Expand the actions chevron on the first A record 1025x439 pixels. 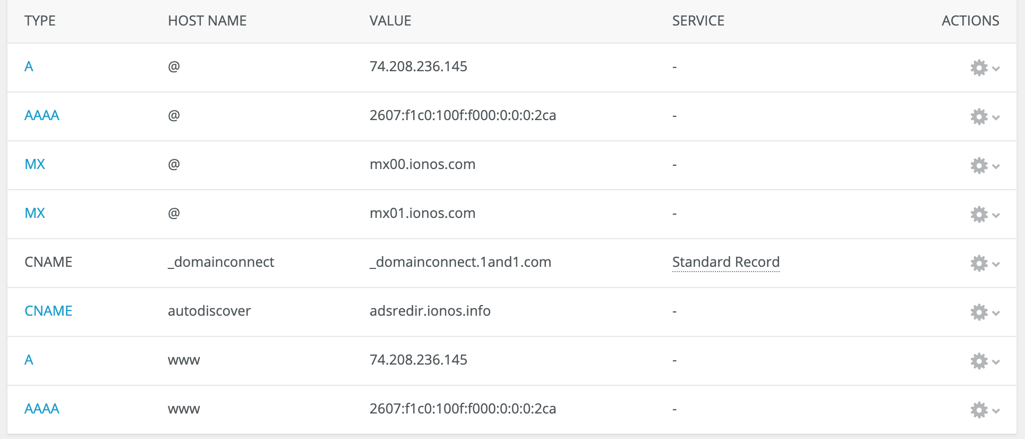(995, 69)
